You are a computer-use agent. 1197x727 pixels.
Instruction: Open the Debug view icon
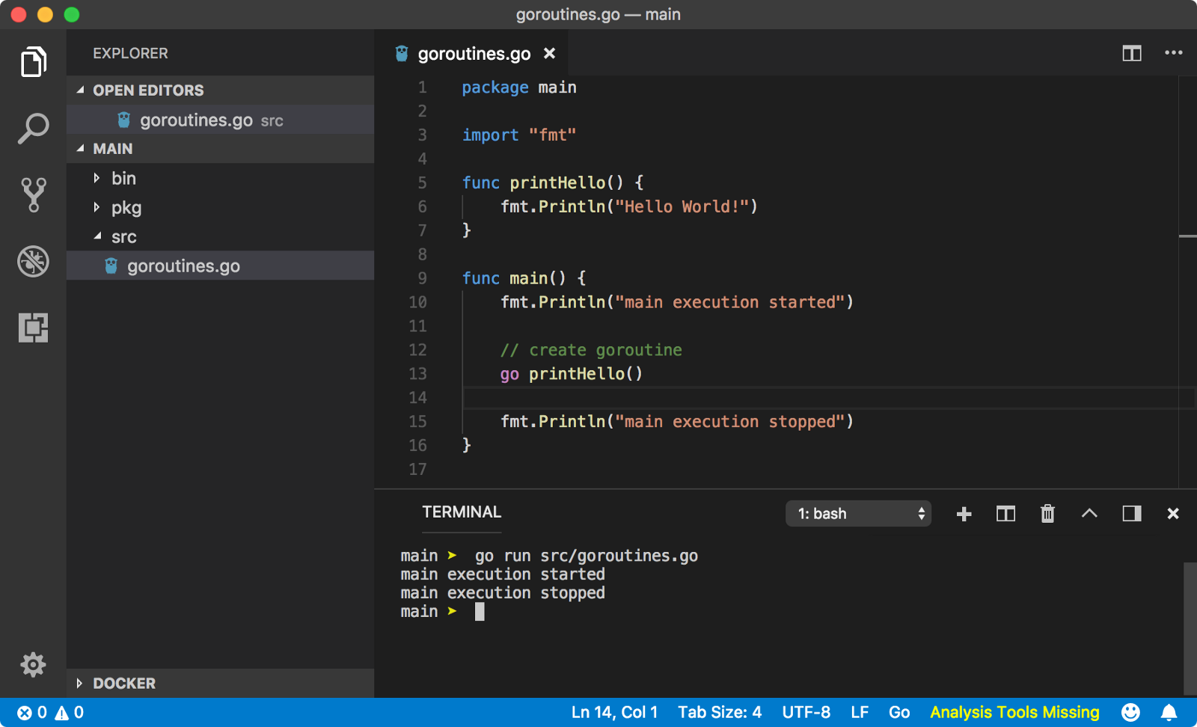click(x=34, y=261)
